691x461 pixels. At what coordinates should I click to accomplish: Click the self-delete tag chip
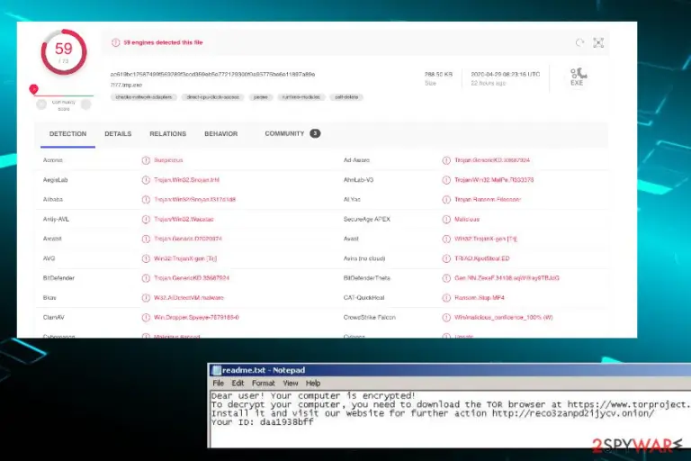[x=346, y=97]
